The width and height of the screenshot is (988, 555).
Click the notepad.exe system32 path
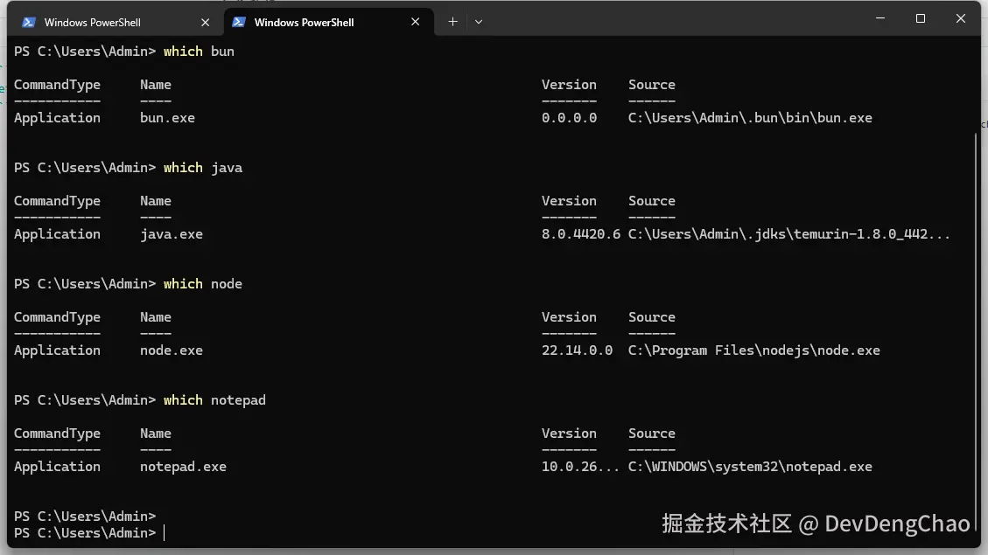[x=750, y=467]
